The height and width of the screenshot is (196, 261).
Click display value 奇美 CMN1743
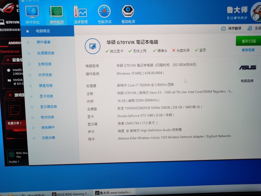click(x=138, y=123)
